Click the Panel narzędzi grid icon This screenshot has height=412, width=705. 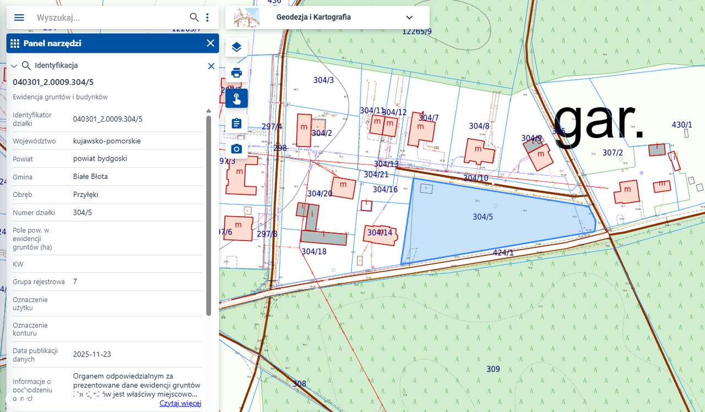click(x=15, y=43)
